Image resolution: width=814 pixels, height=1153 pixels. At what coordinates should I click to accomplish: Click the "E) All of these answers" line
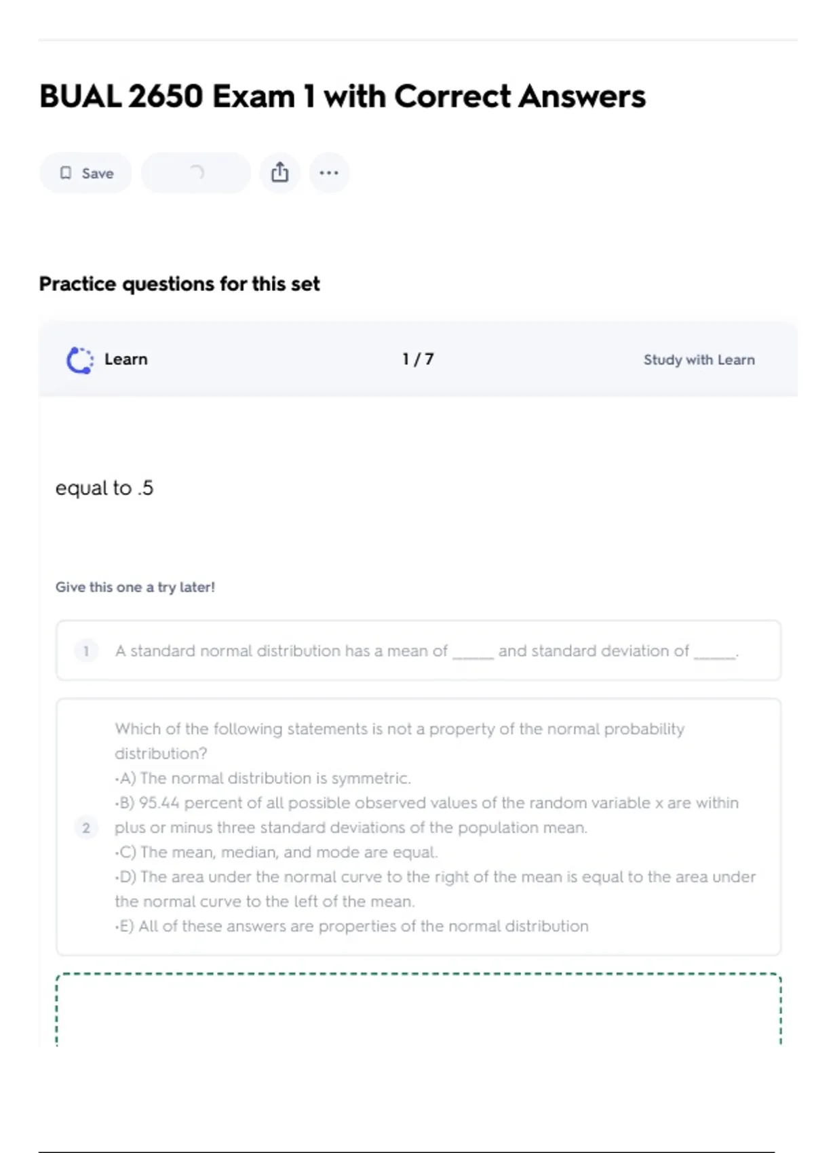point(353,926)
